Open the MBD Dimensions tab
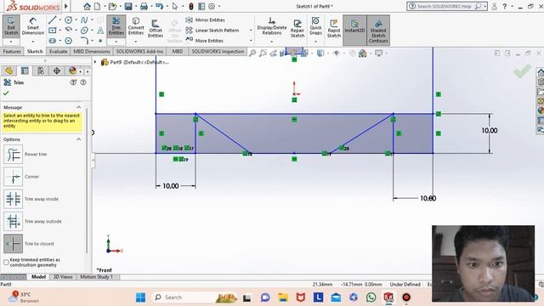This screenshot has width=544, height=306. (92, 51)
